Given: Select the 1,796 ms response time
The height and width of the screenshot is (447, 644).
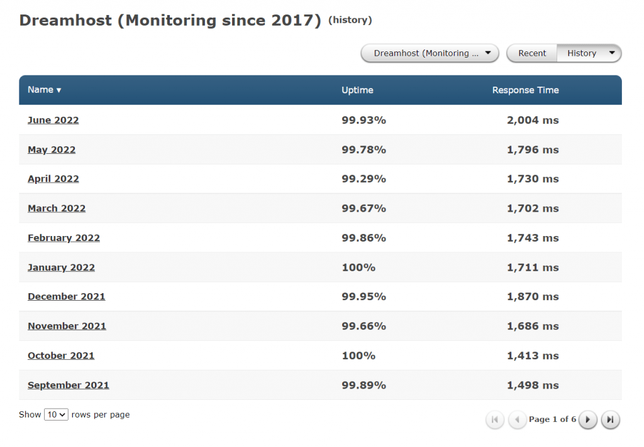Looking at the screenshot, I should click(533, 149).
